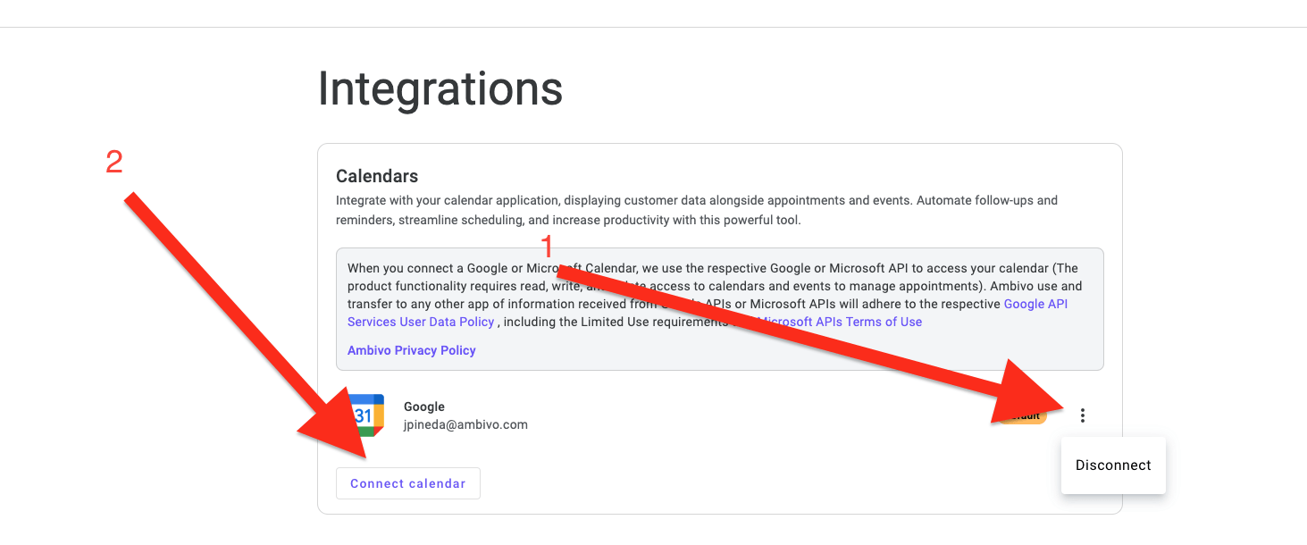Click the orange Default badge
Image resolution: width=1307 pixels, height=545 pixels.
point(1027,415)
